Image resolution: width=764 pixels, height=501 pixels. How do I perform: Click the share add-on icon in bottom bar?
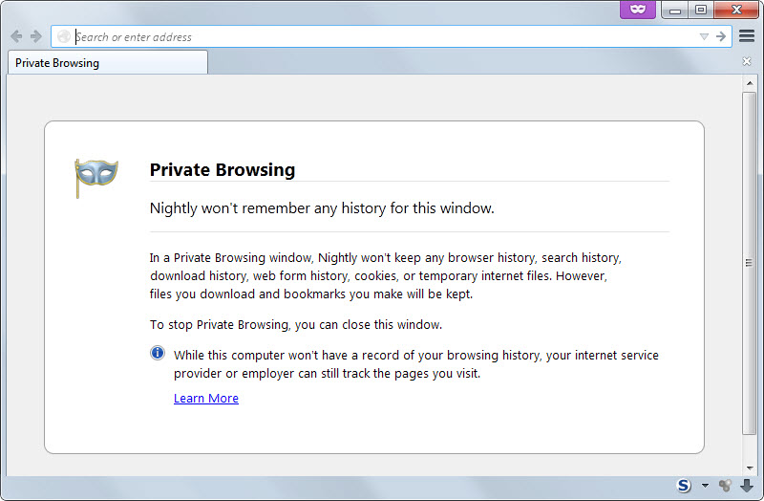(x=725, y=486)
